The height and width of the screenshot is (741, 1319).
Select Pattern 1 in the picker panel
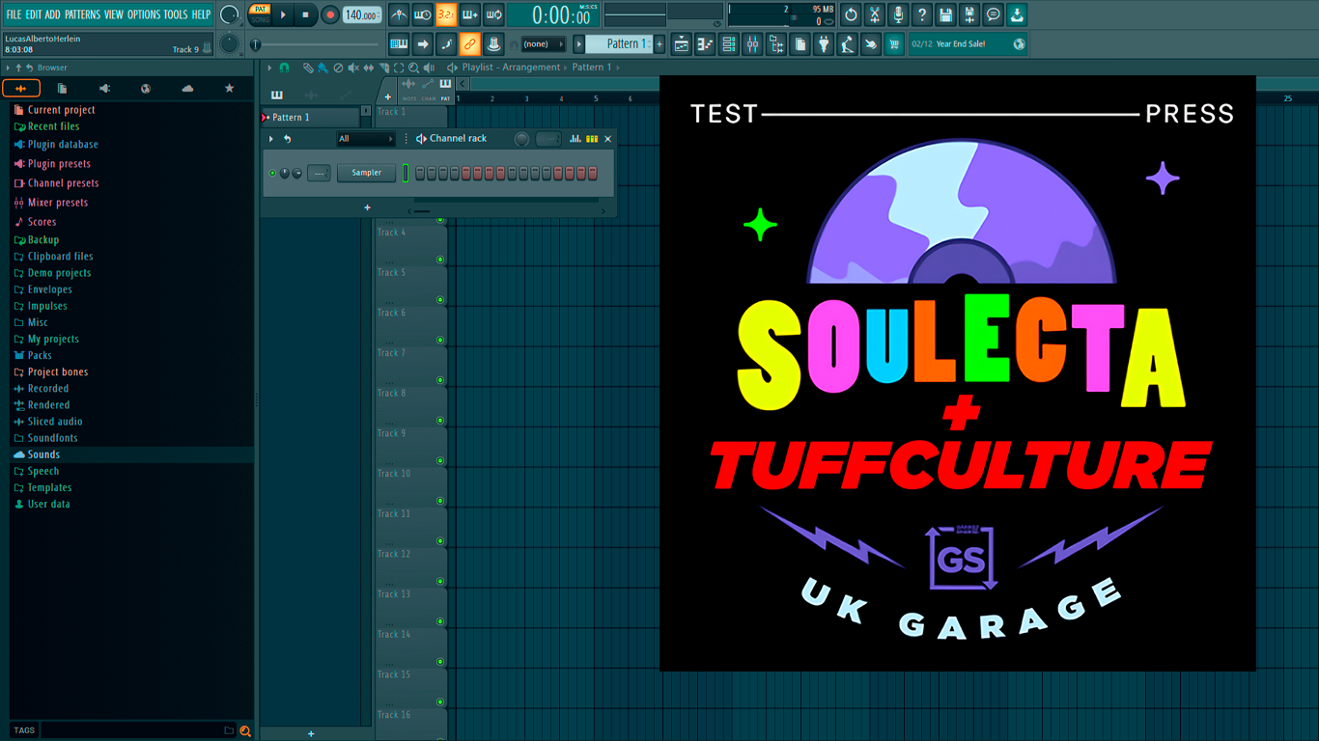pos(311,118)
